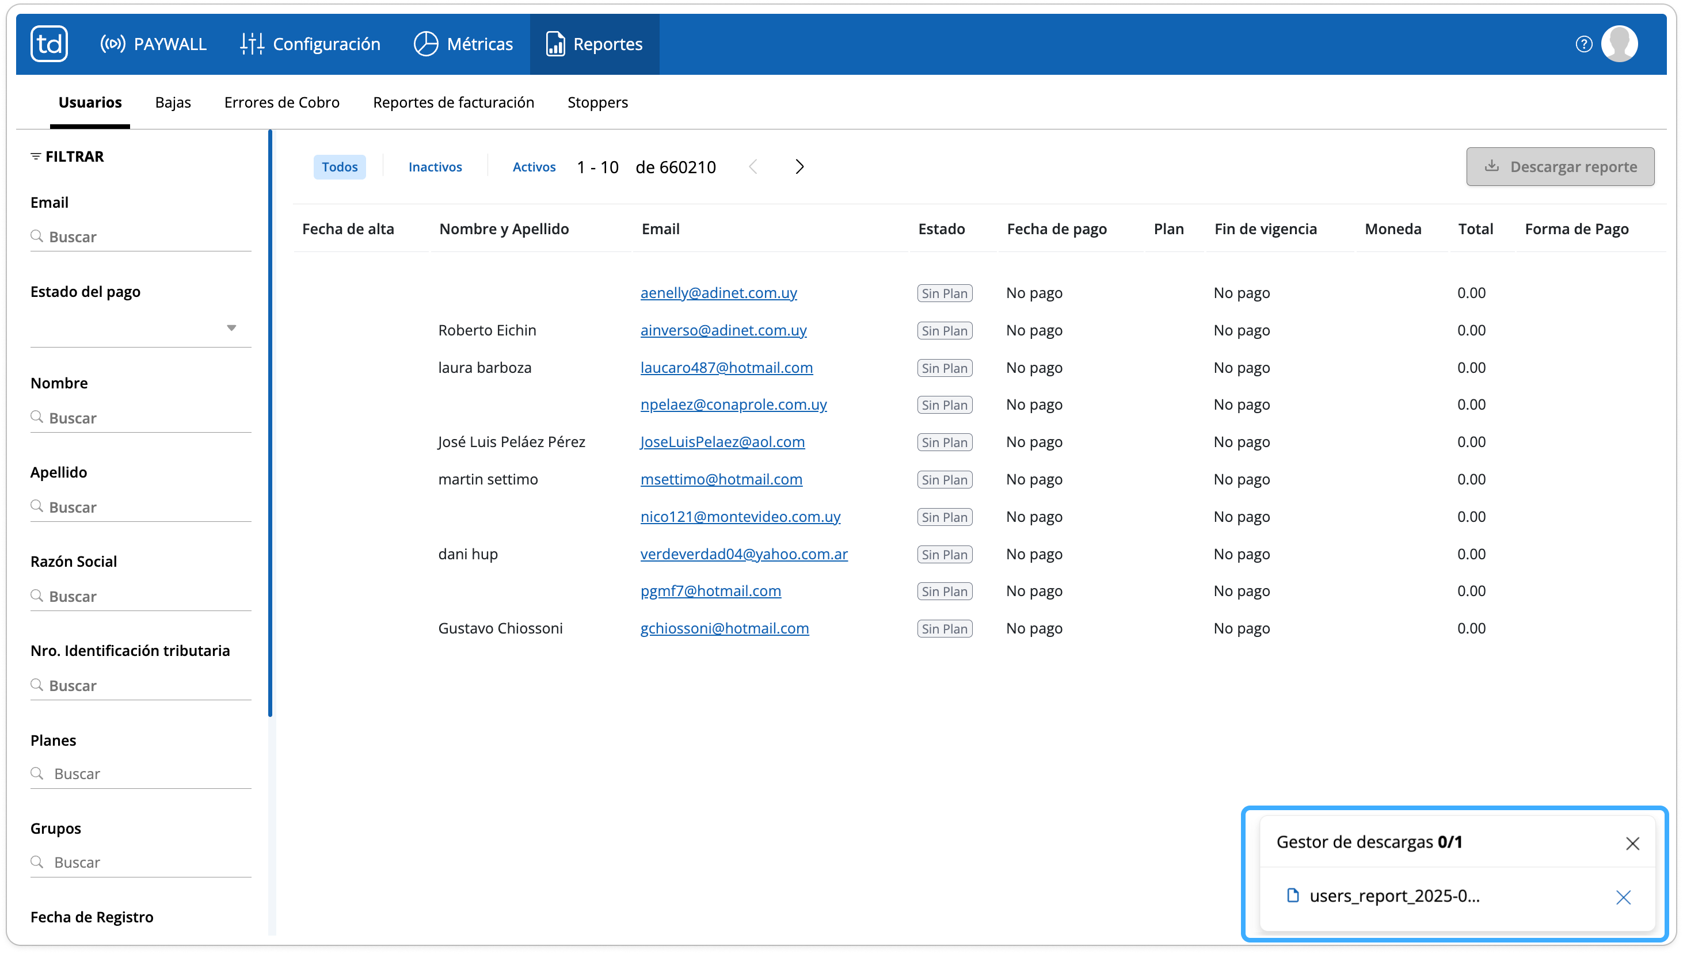
Task: Open the Métricas menu
Action: coord(463,44)
